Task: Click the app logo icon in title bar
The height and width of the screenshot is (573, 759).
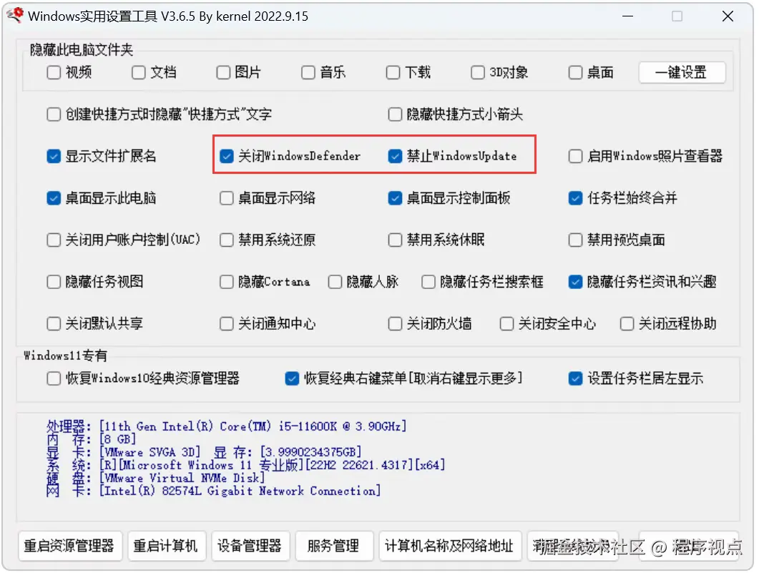Action: pyautogui.click(x=16, y=16)
